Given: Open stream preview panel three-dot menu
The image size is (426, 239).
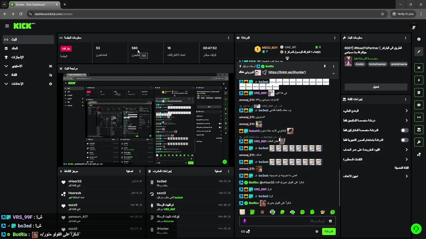Looking at the screenshot, I should (228, 68).
